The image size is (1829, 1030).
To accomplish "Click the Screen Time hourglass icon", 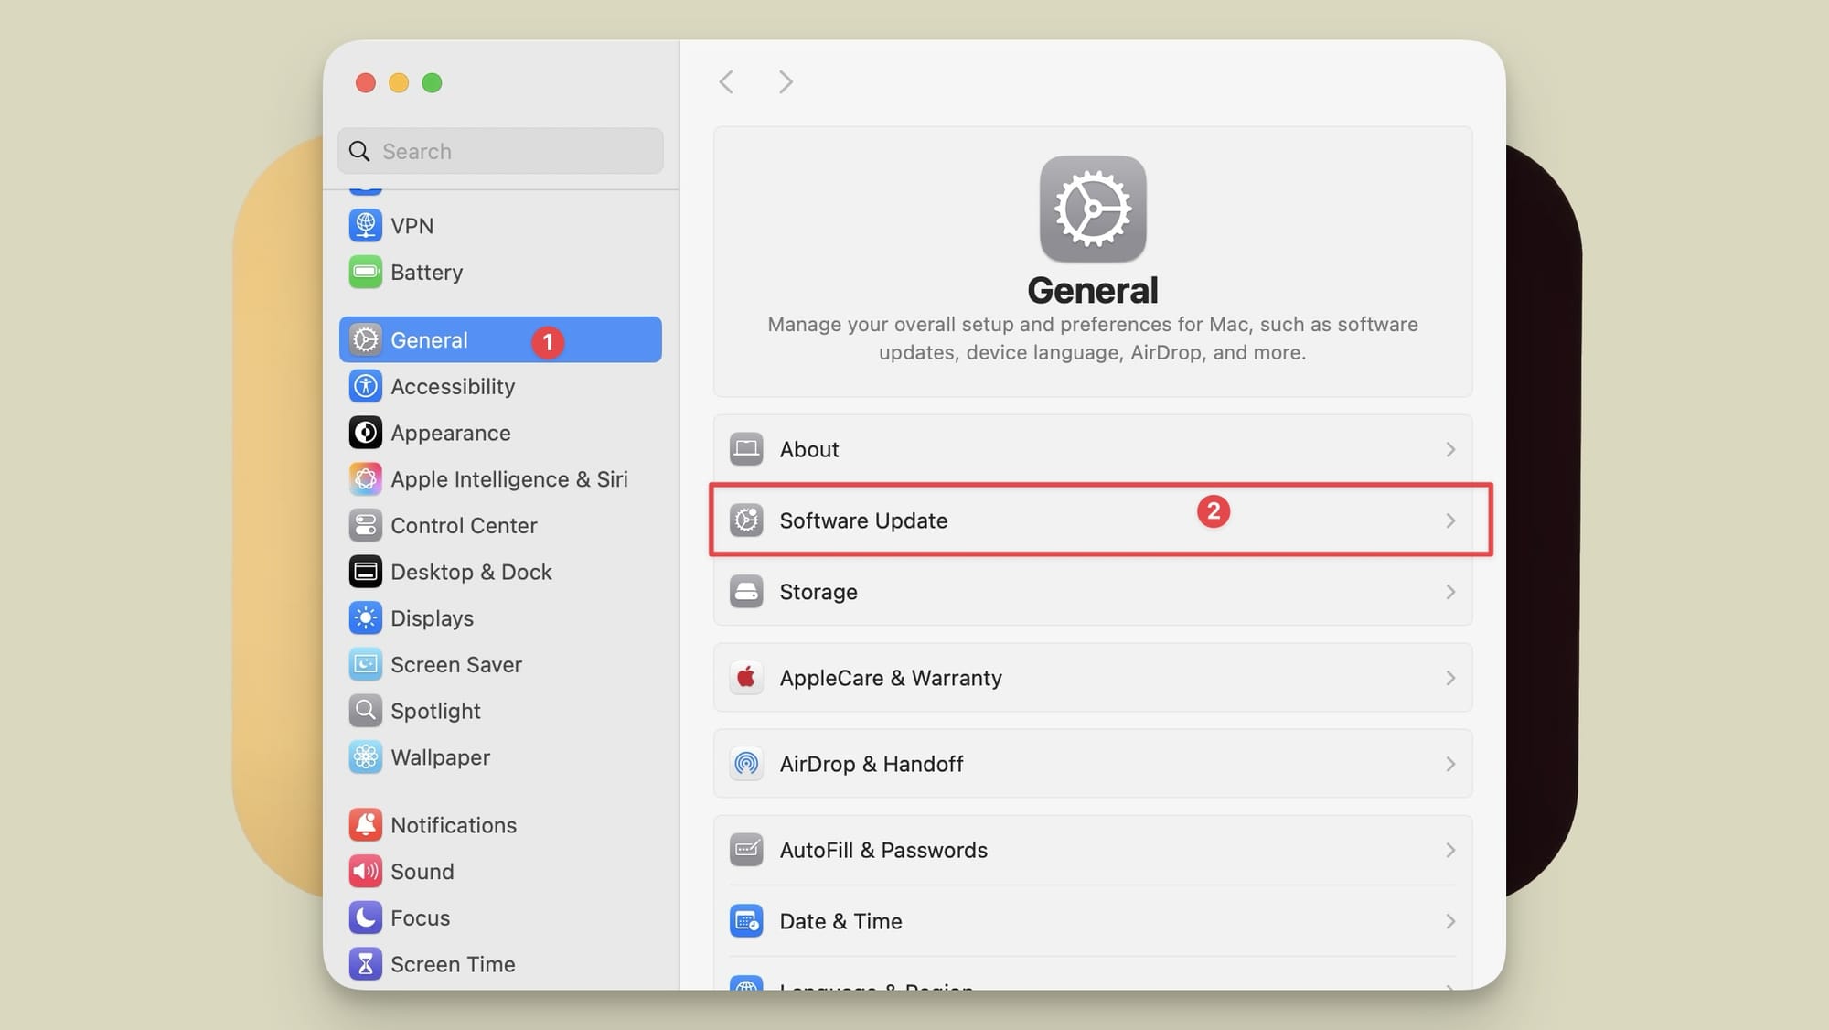I will pos(365,964).
